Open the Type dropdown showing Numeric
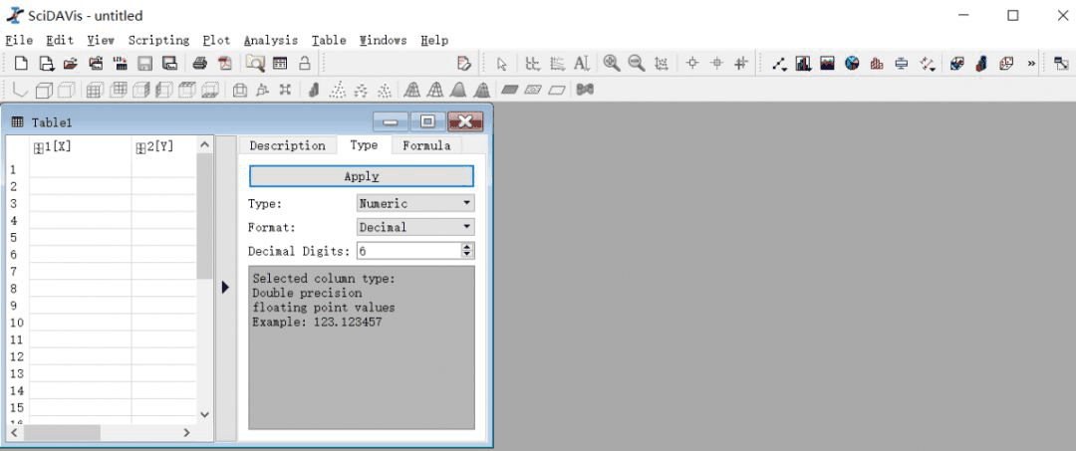Image resolution: width=1076 pixels, height=451 pixels. pyautogui.click(x=415, y=203)
